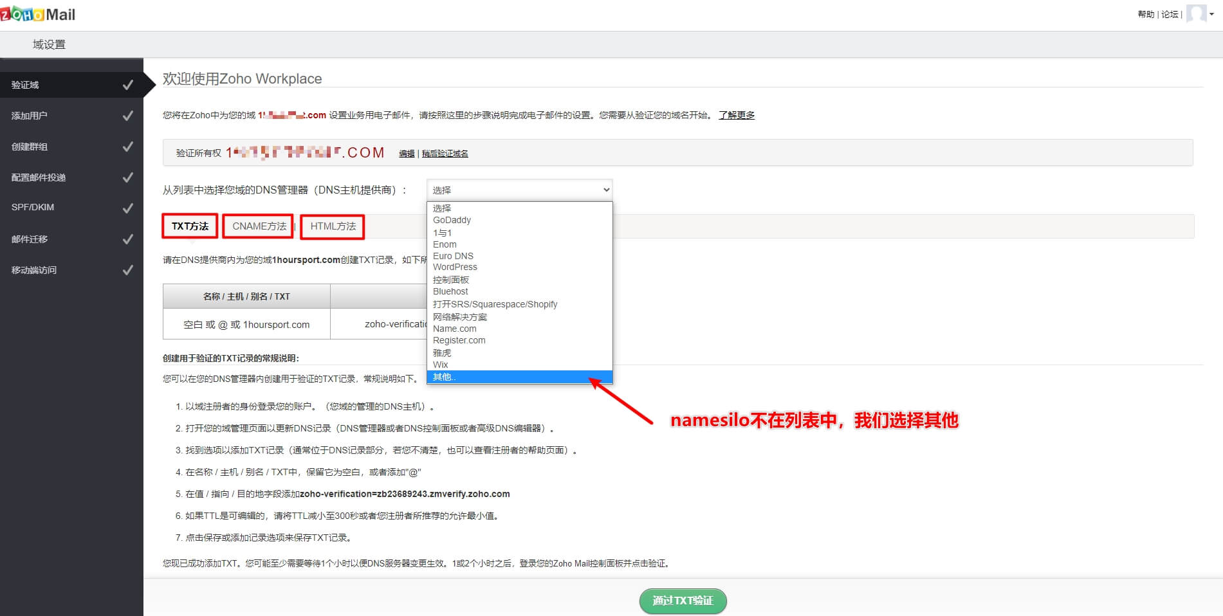Click the 编辑 link beside the domain
The height and width of the screenshot is (616, 1223).
pyautogui.click(x=406, y=154)
